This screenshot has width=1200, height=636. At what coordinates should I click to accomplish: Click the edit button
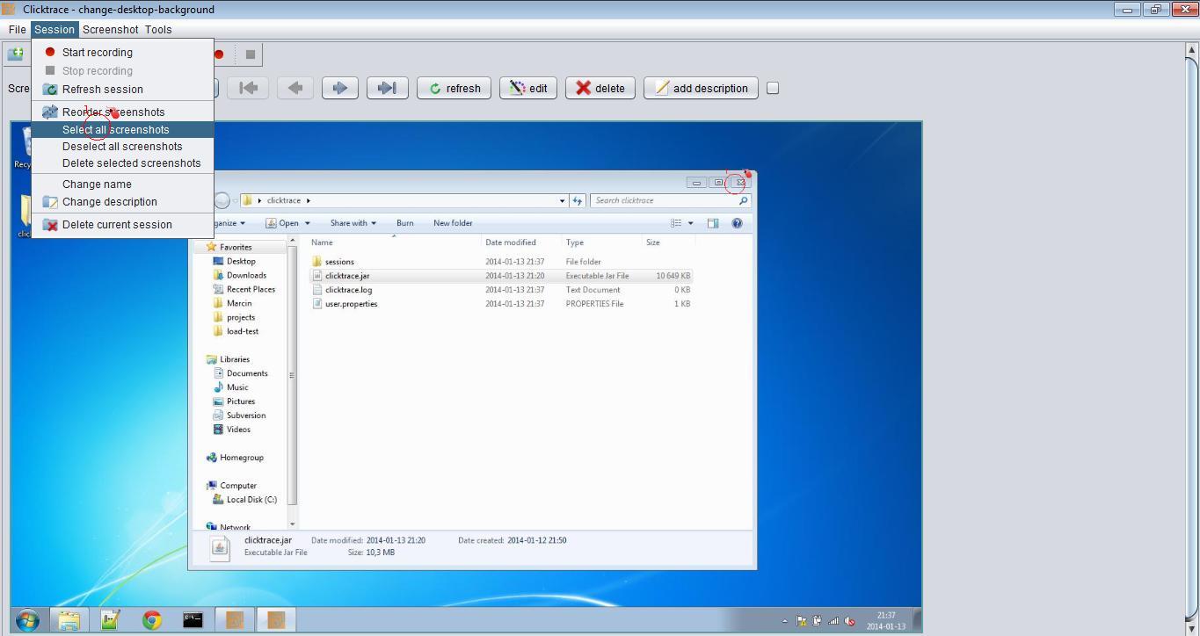528,88
